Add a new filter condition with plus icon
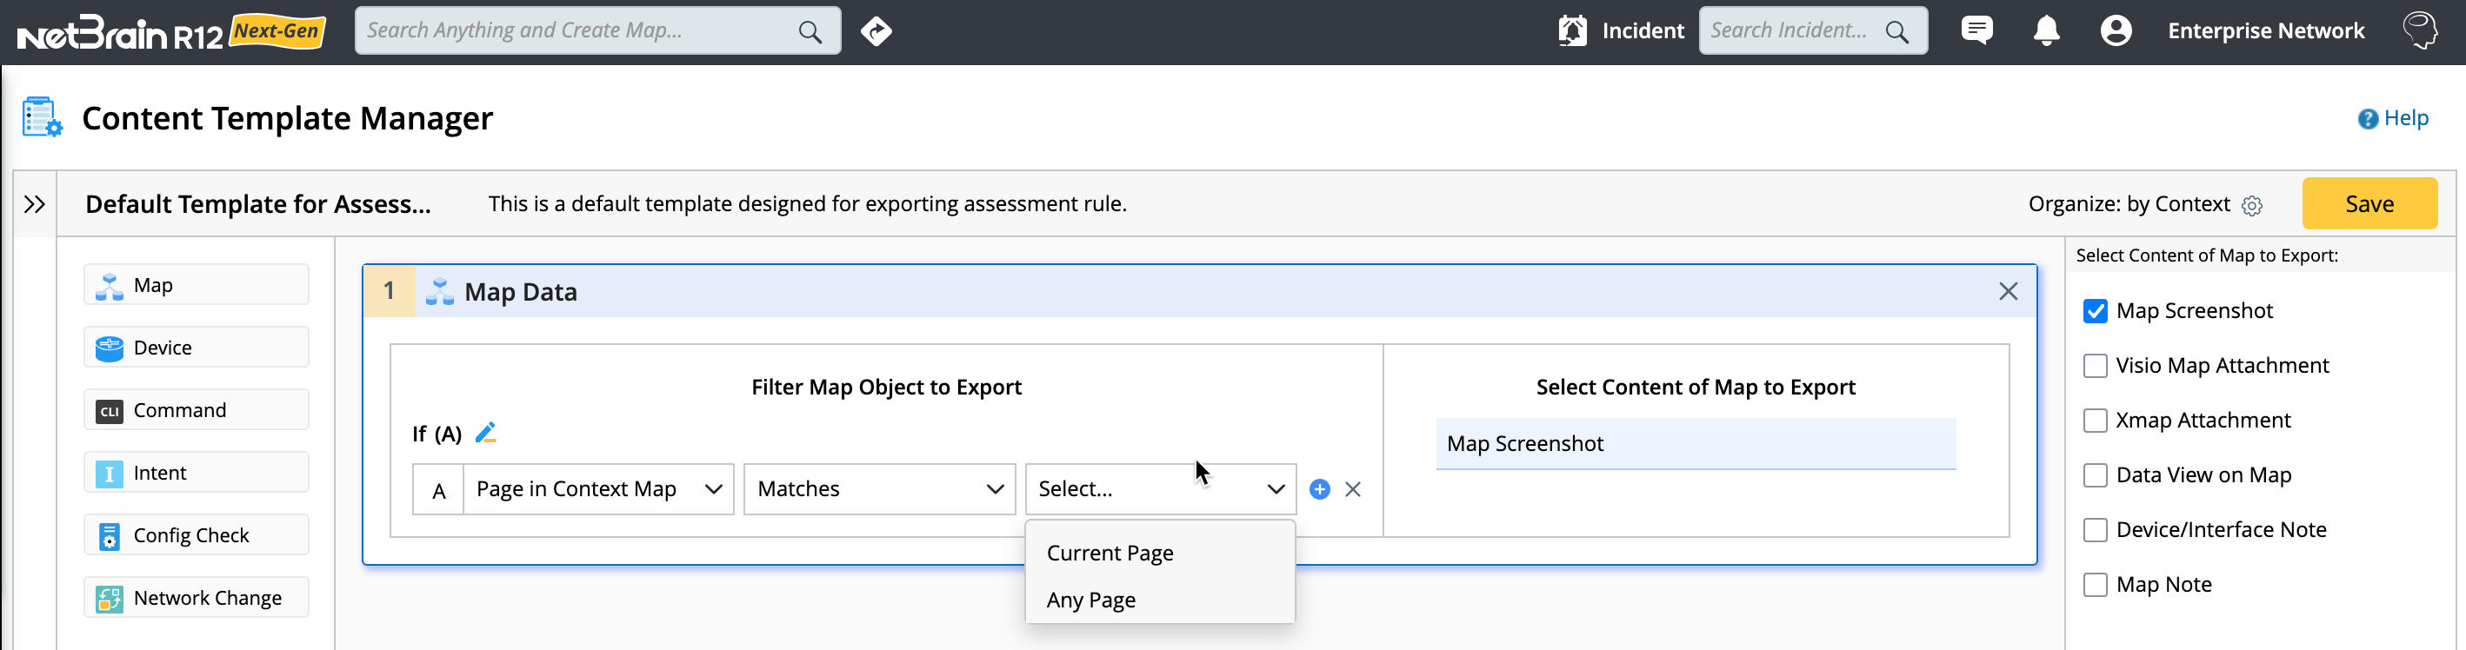 [x=1319, y=489]
